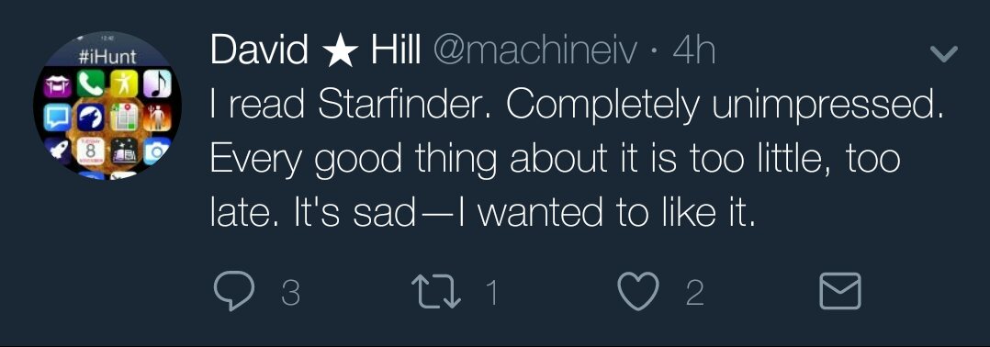Like the tweet with the heart icon
Image resolution: width=990 pixels, height=347 pixels.
point(638,292)
